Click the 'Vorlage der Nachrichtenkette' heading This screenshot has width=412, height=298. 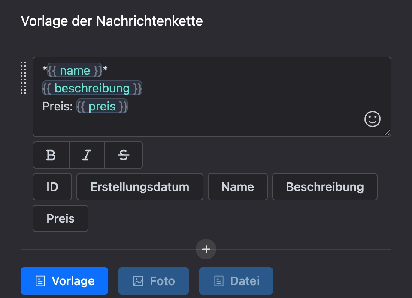click(112, 21)
